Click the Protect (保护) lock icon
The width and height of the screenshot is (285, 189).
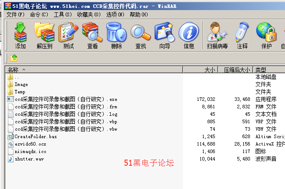[266, 32]
